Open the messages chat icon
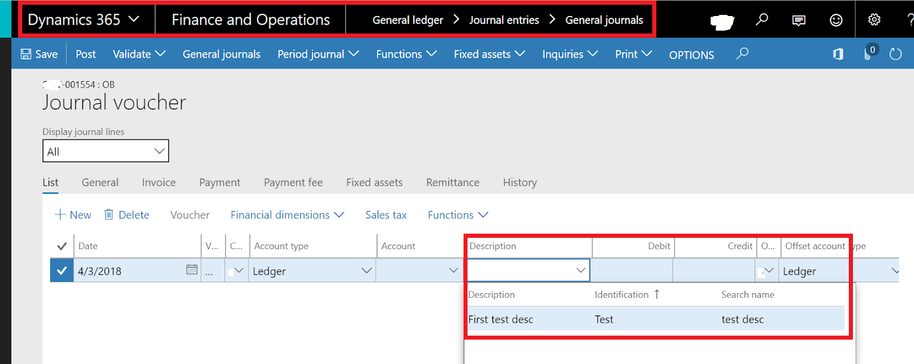The height and width of the screenshot is (364, 914). click(x=799, y=21)
